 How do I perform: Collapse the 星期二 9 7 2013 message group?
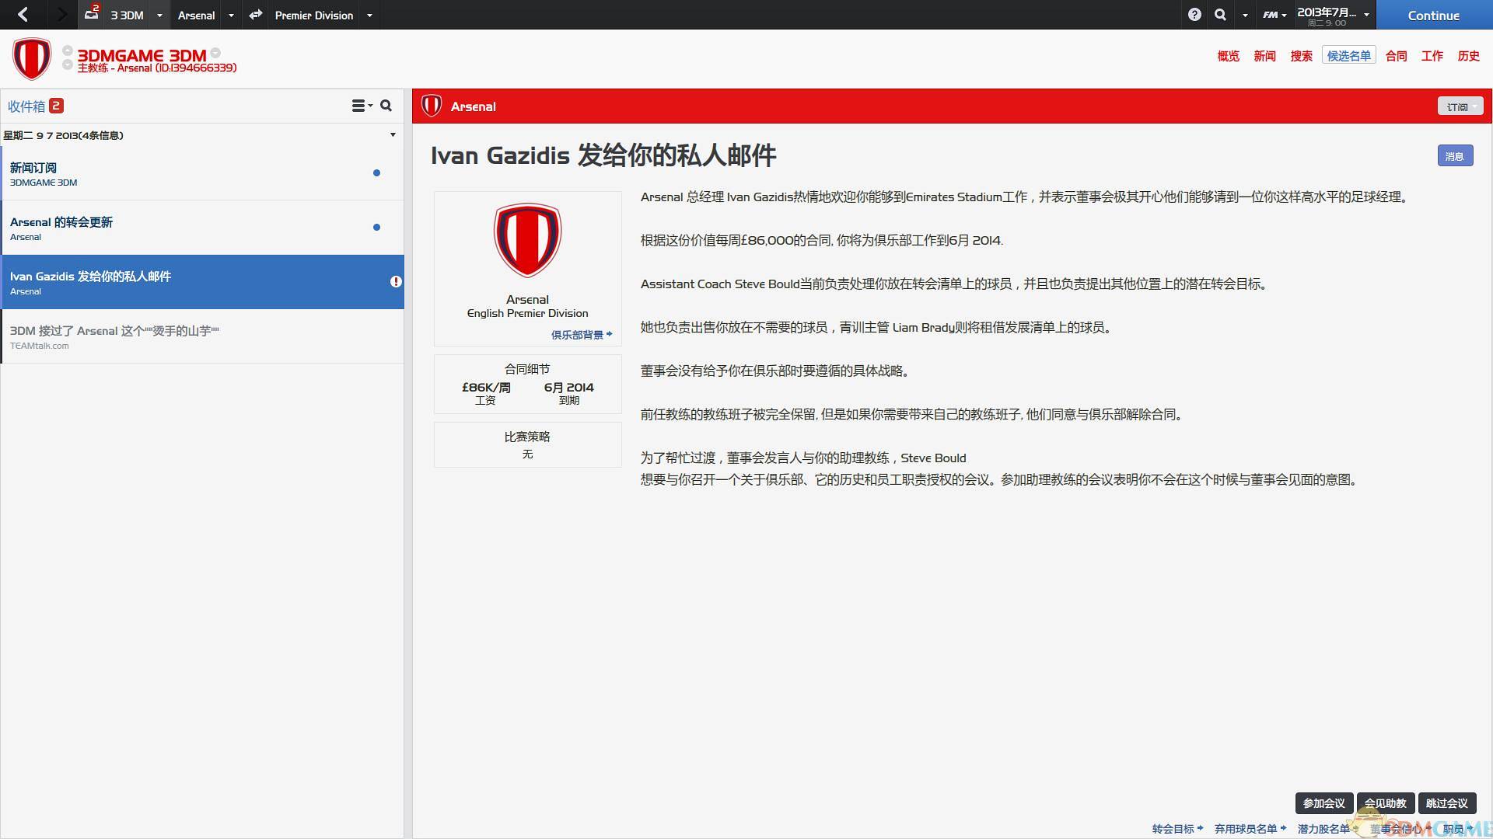tap(393, 134)
